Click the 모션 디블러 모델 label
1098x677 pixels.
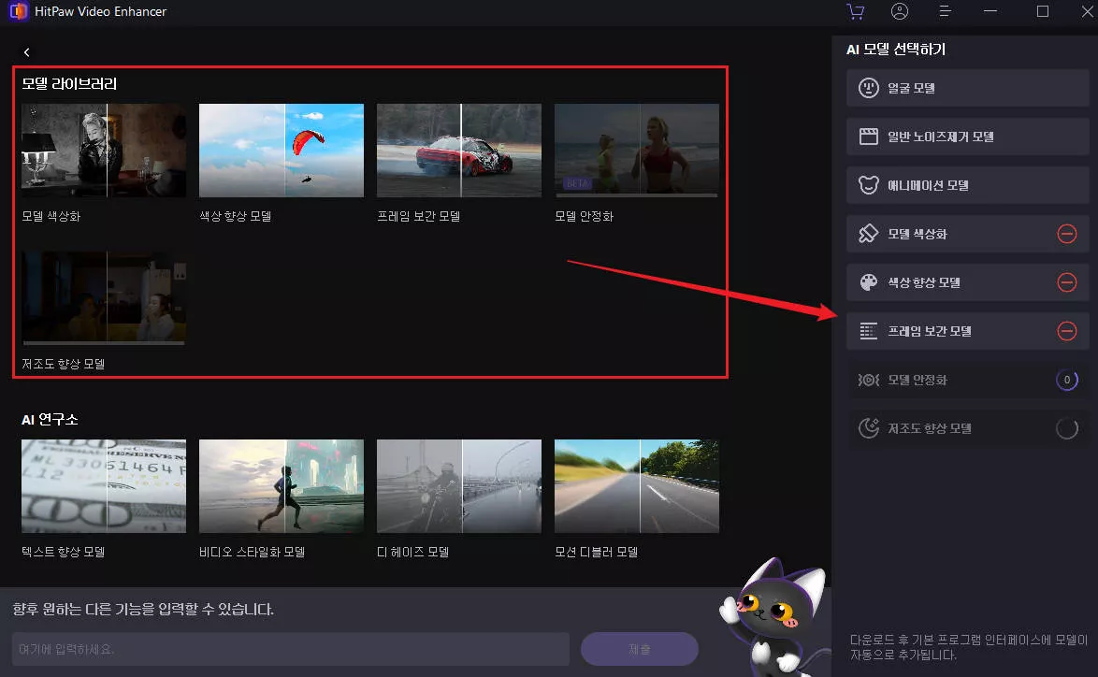tap(596, 552)
